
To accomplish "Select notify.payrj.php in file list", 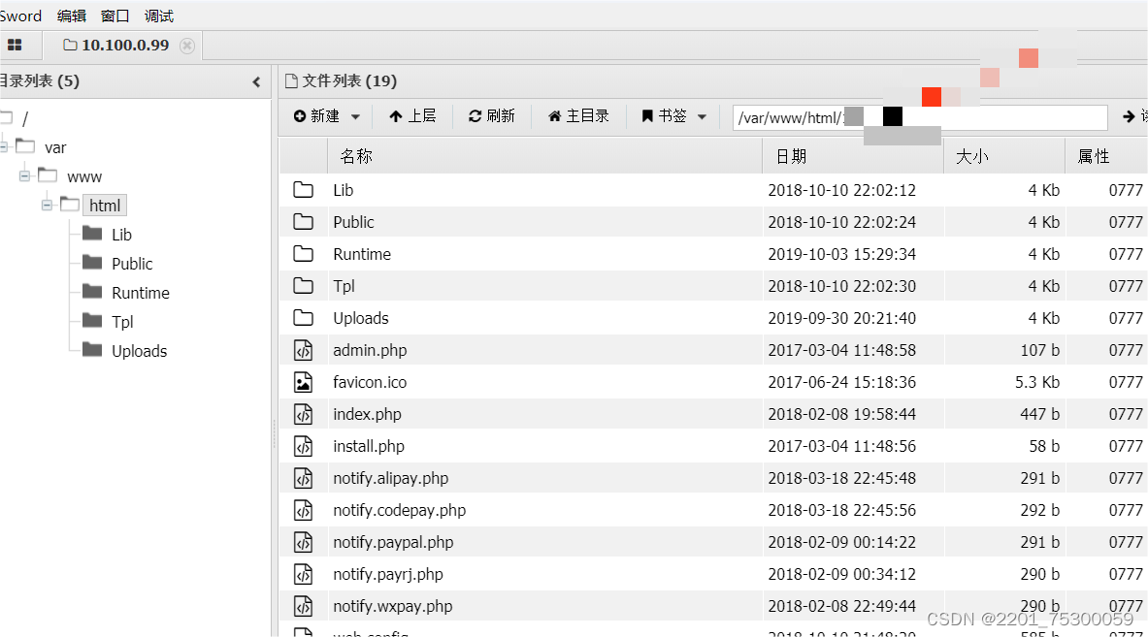I will [388, 574].
